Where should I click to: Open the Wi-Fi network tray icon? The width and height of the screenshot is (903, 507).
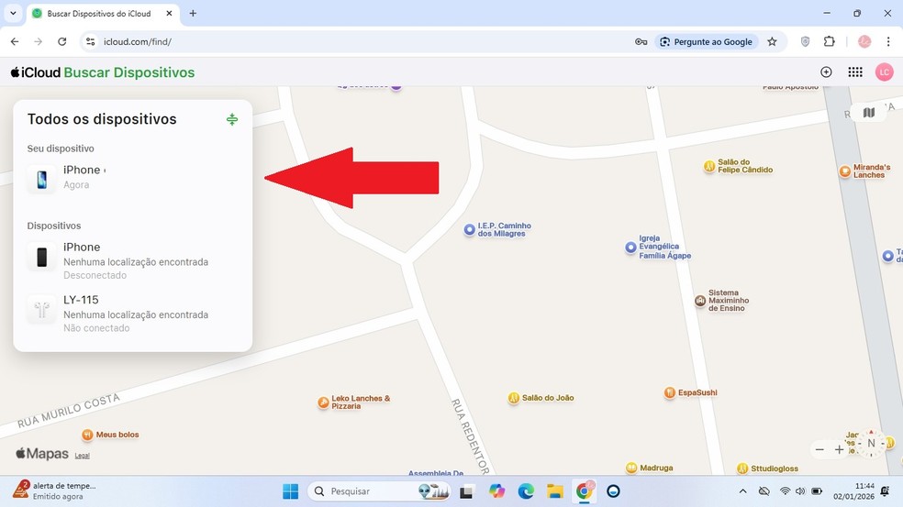pyautogui.click(x=785, y=490)
